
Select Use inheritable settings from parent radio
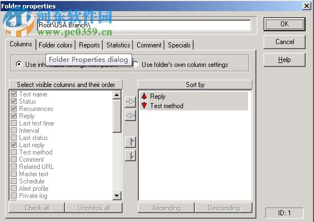[19, 64]
